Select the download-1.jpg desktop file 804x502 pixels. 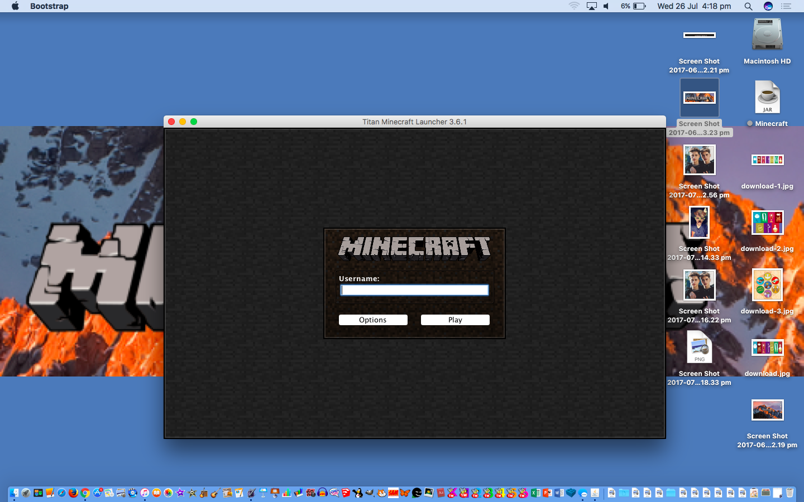767,167
